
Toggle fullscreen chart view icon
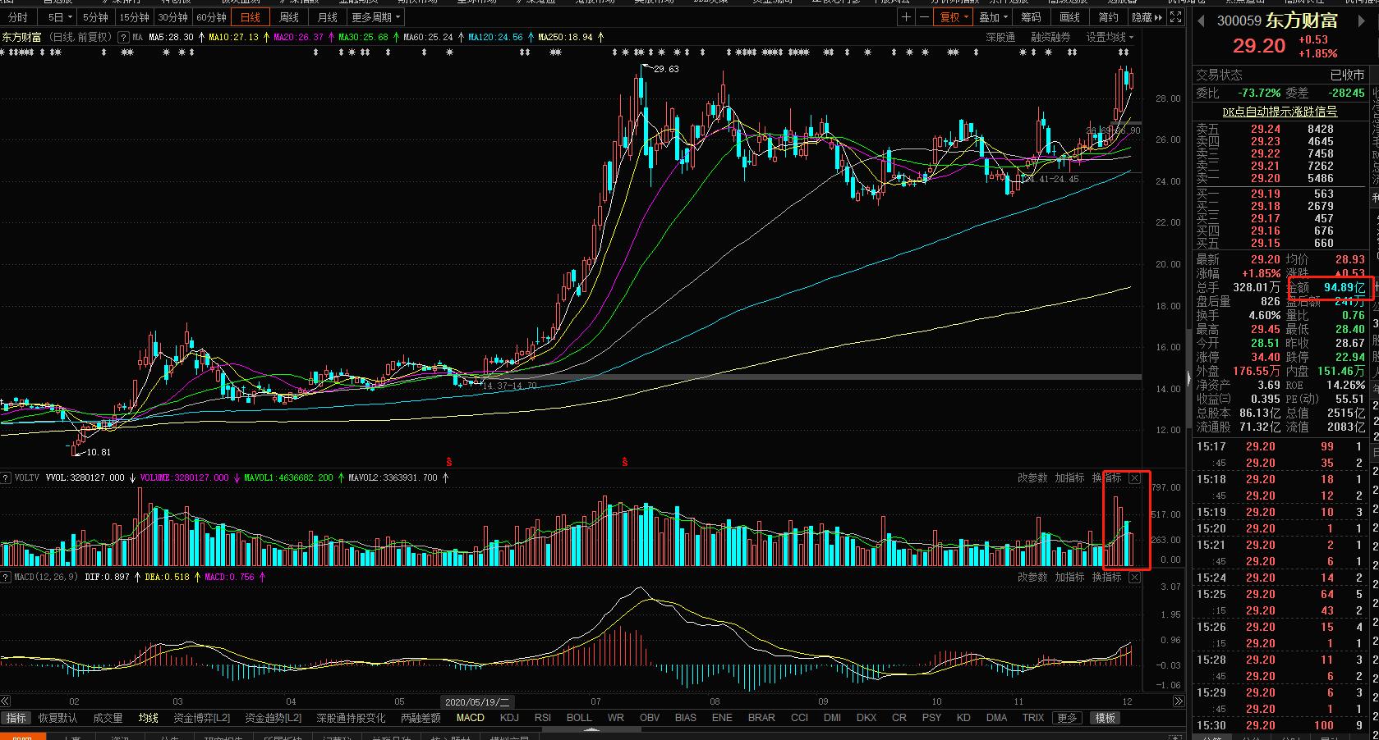tap(1175, 17)
